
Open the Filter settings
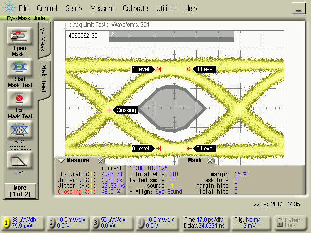point(19,161)
